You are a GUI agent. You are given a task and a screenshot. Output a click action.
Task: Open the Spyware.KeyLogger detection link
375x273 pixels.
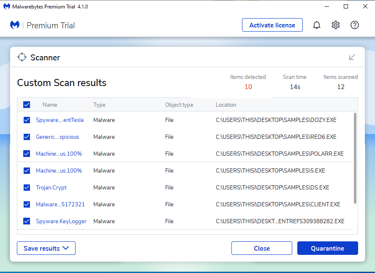61,221
